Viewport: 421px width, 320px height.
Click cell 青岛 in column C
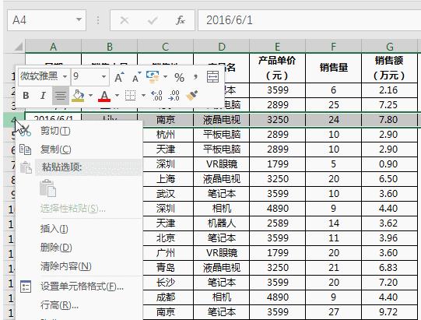coord(166,268)
